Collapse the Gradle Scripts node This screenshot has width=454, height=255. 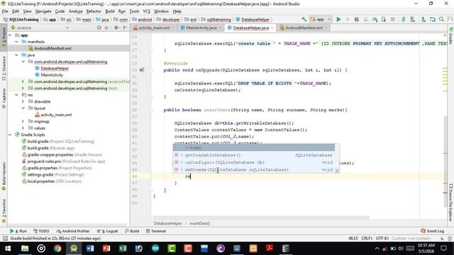point(10,135)
